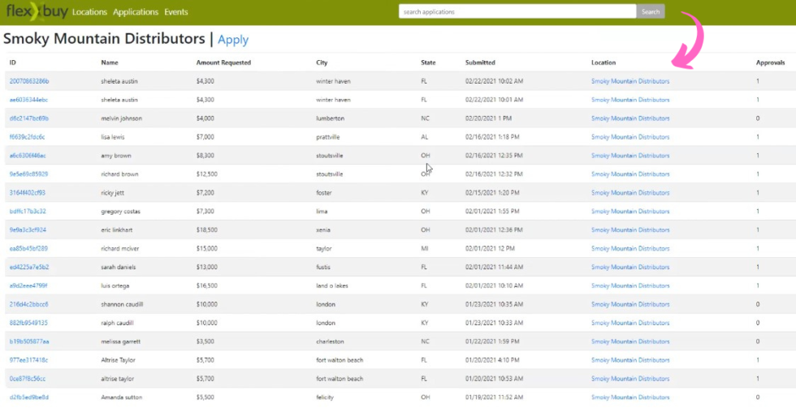Open application ID for lisa lewis
This screenshot has height=412, width=796.
[x=27, y=137]
